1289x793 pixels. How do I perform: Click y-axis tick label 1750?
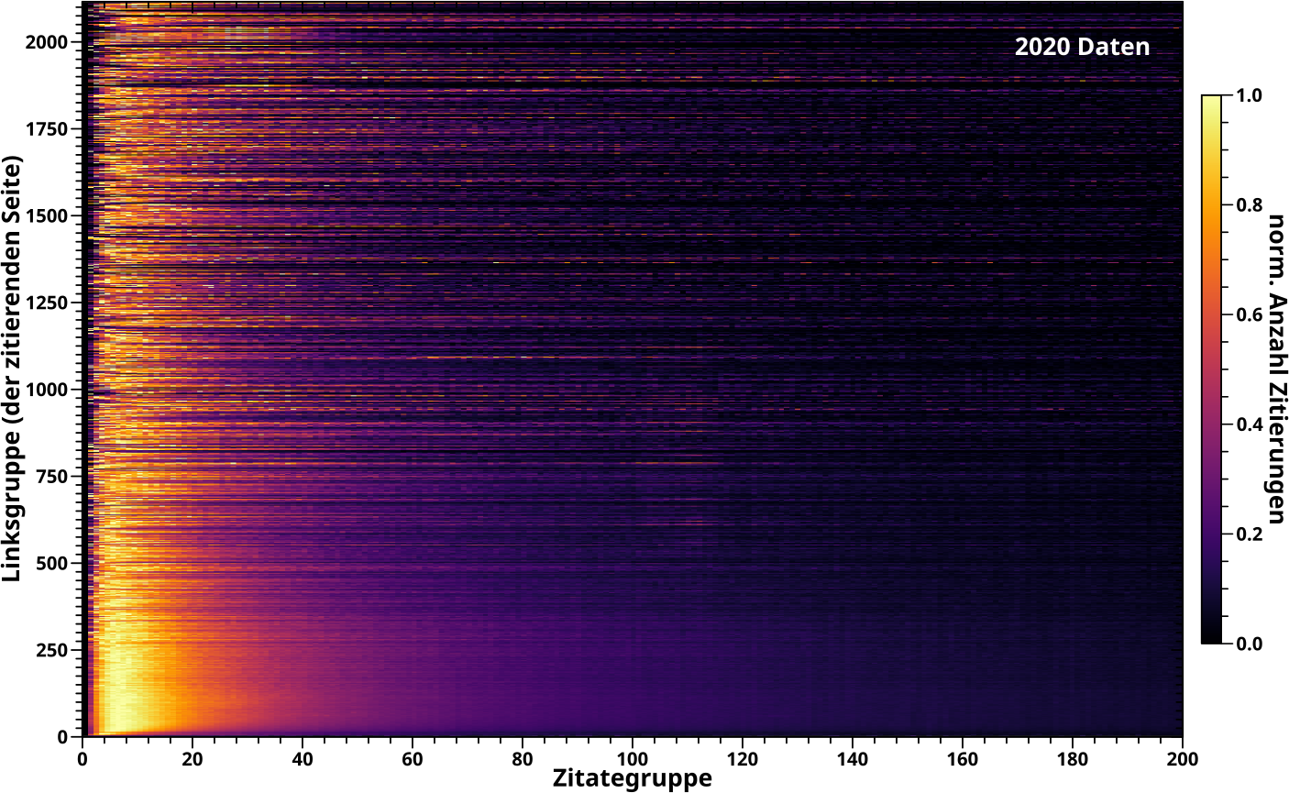coord(47,129)
